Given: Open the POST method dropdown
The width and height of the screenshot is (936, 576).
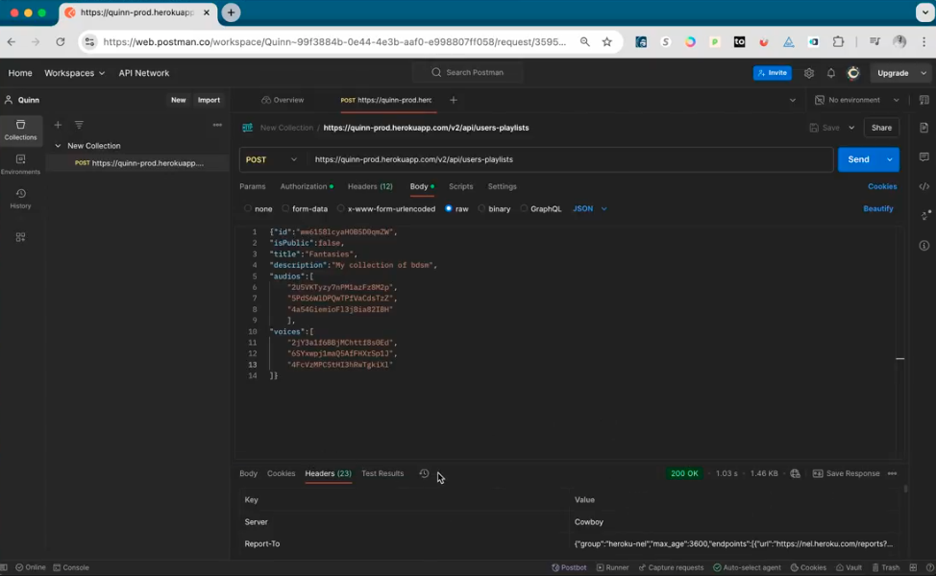Looking at the screenshot, I should 272,159.
